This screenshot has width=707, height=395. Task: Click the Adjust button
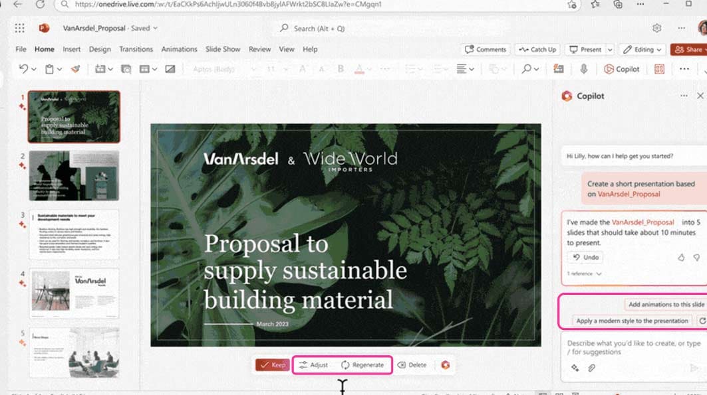point(314,365)
